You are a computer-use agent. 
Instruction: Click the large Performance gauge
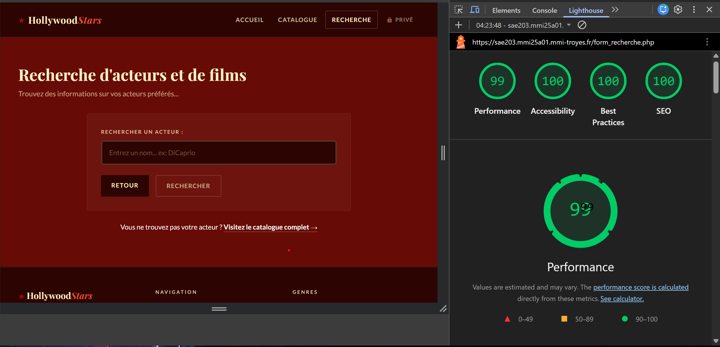point(580,211)
